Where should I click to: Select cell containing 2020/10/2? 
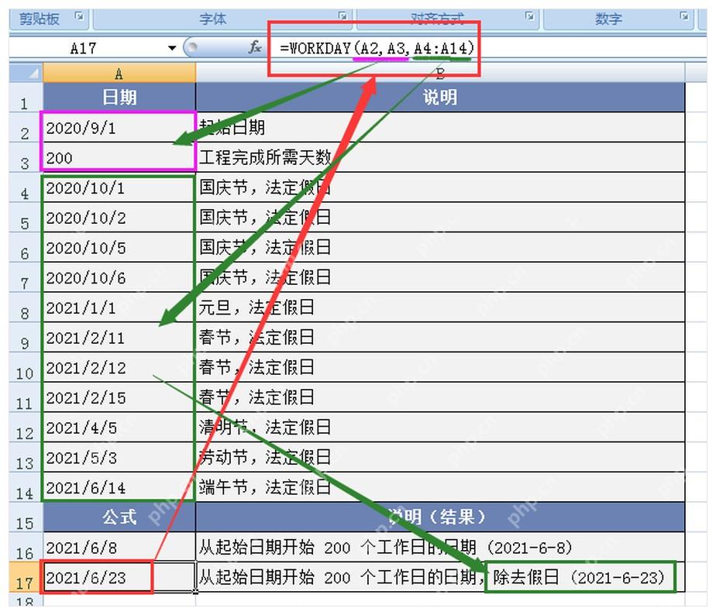click(x=119, y=218)
